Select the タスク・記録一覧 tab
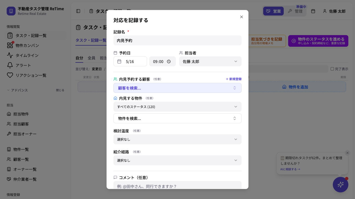This screenshot has width=355, height=199. (x=91, y=40)
